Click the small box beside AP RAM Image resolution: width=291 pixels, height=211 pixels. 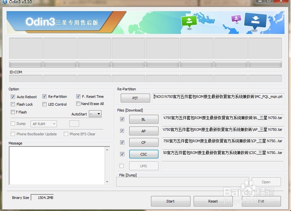point(74,124)
